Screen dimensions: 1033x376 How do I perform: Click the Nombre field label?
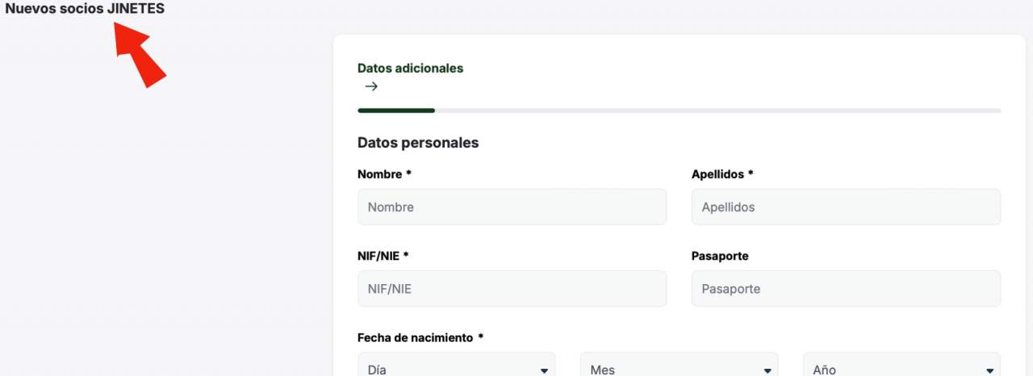(x=380, y=174)
